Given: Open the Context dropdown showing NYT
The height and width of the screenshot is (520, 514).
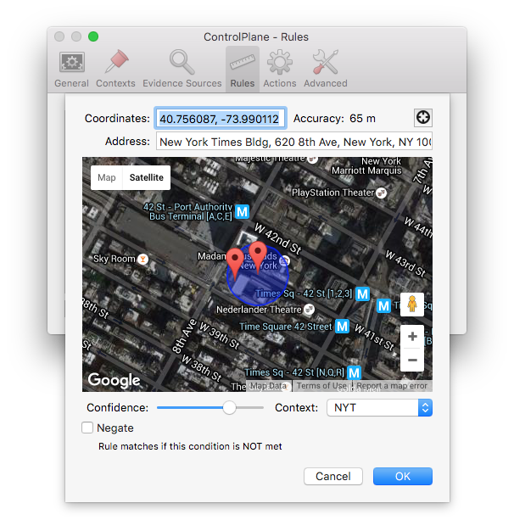Looking at the screenshot, I should click(x=379, y=408).
